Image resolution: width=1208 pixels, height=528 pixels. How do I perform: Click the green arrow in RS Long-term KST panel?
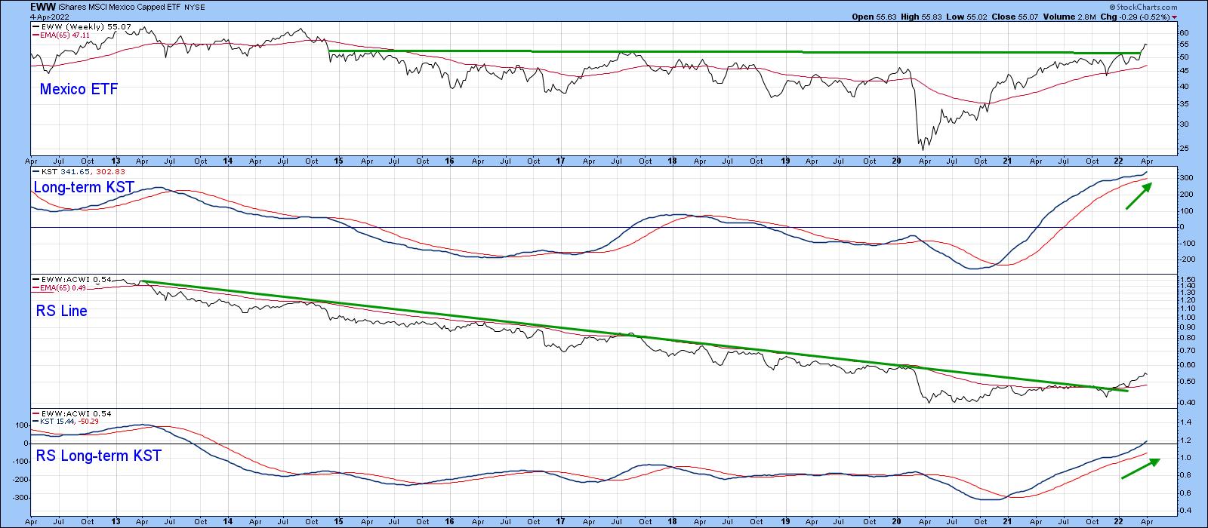[1139, 468]
